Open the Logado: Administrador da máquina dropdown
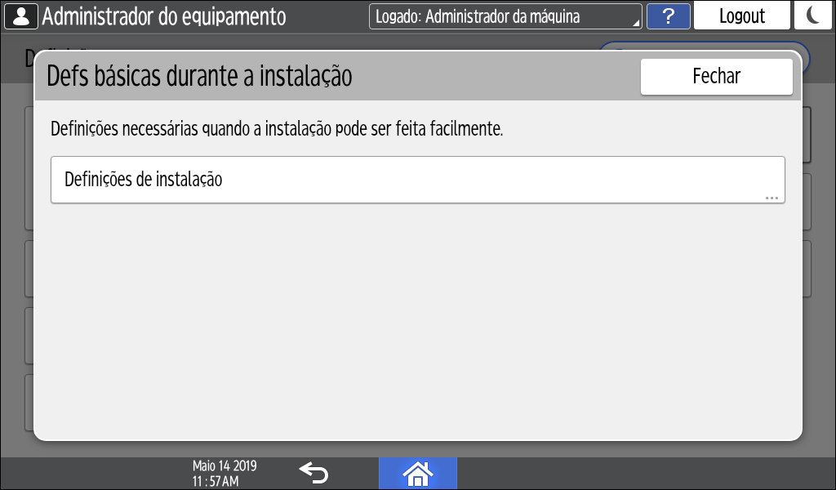 (x=505, y=16)
